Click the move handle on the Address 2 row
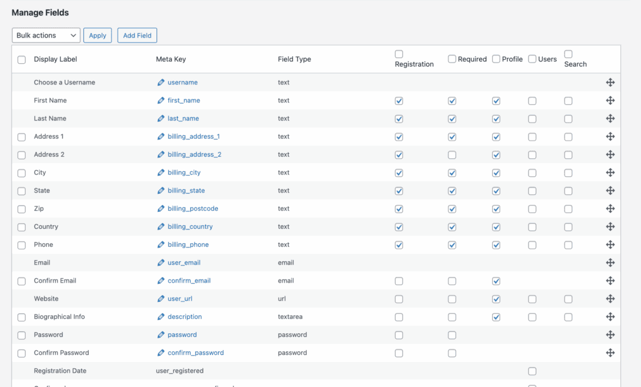Image resolution: width=641 pixels, height=387 pixels. (610, 154)
